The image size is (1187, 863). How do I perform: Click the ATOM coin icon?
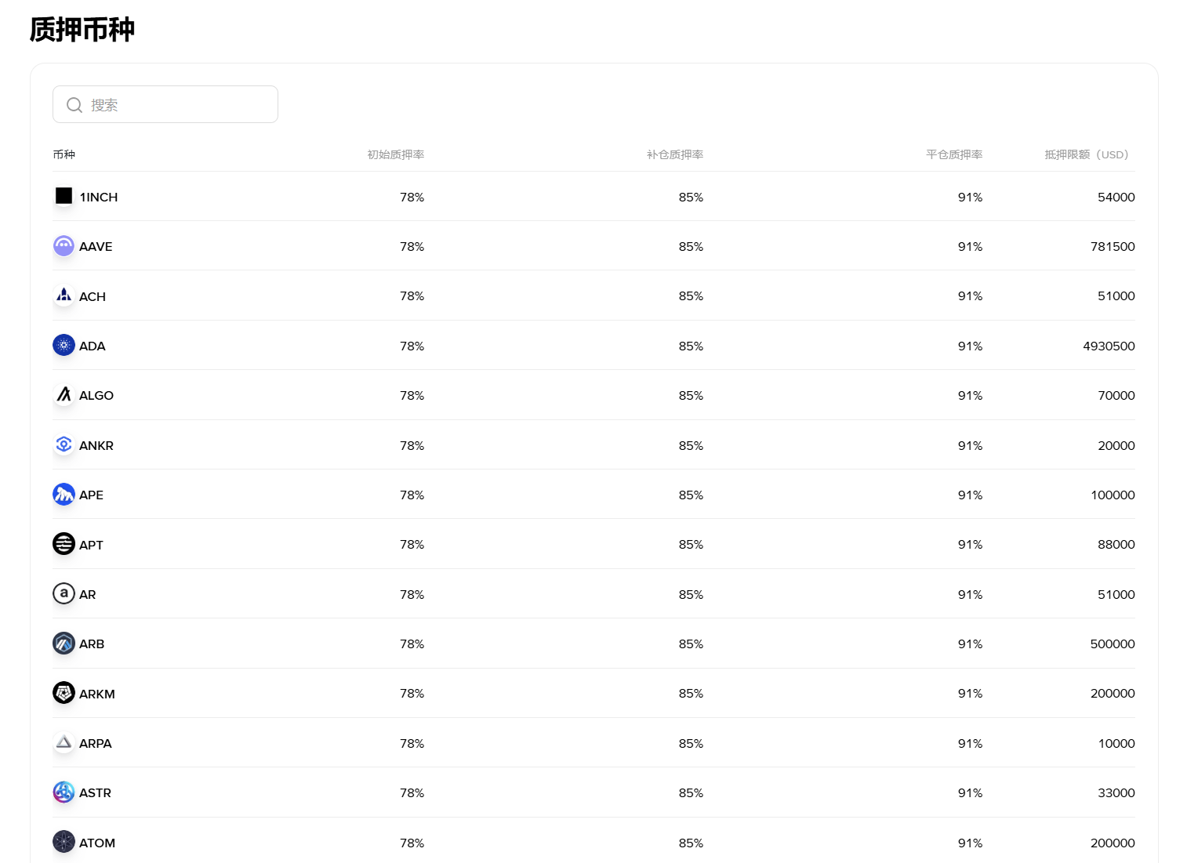64,842
